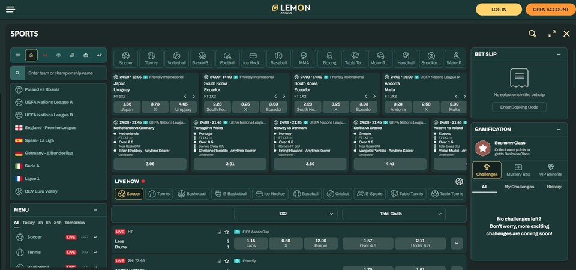Choose Volleyball in the top sports carousel
The image size is (576, 270).
click(x=176, y=59)
